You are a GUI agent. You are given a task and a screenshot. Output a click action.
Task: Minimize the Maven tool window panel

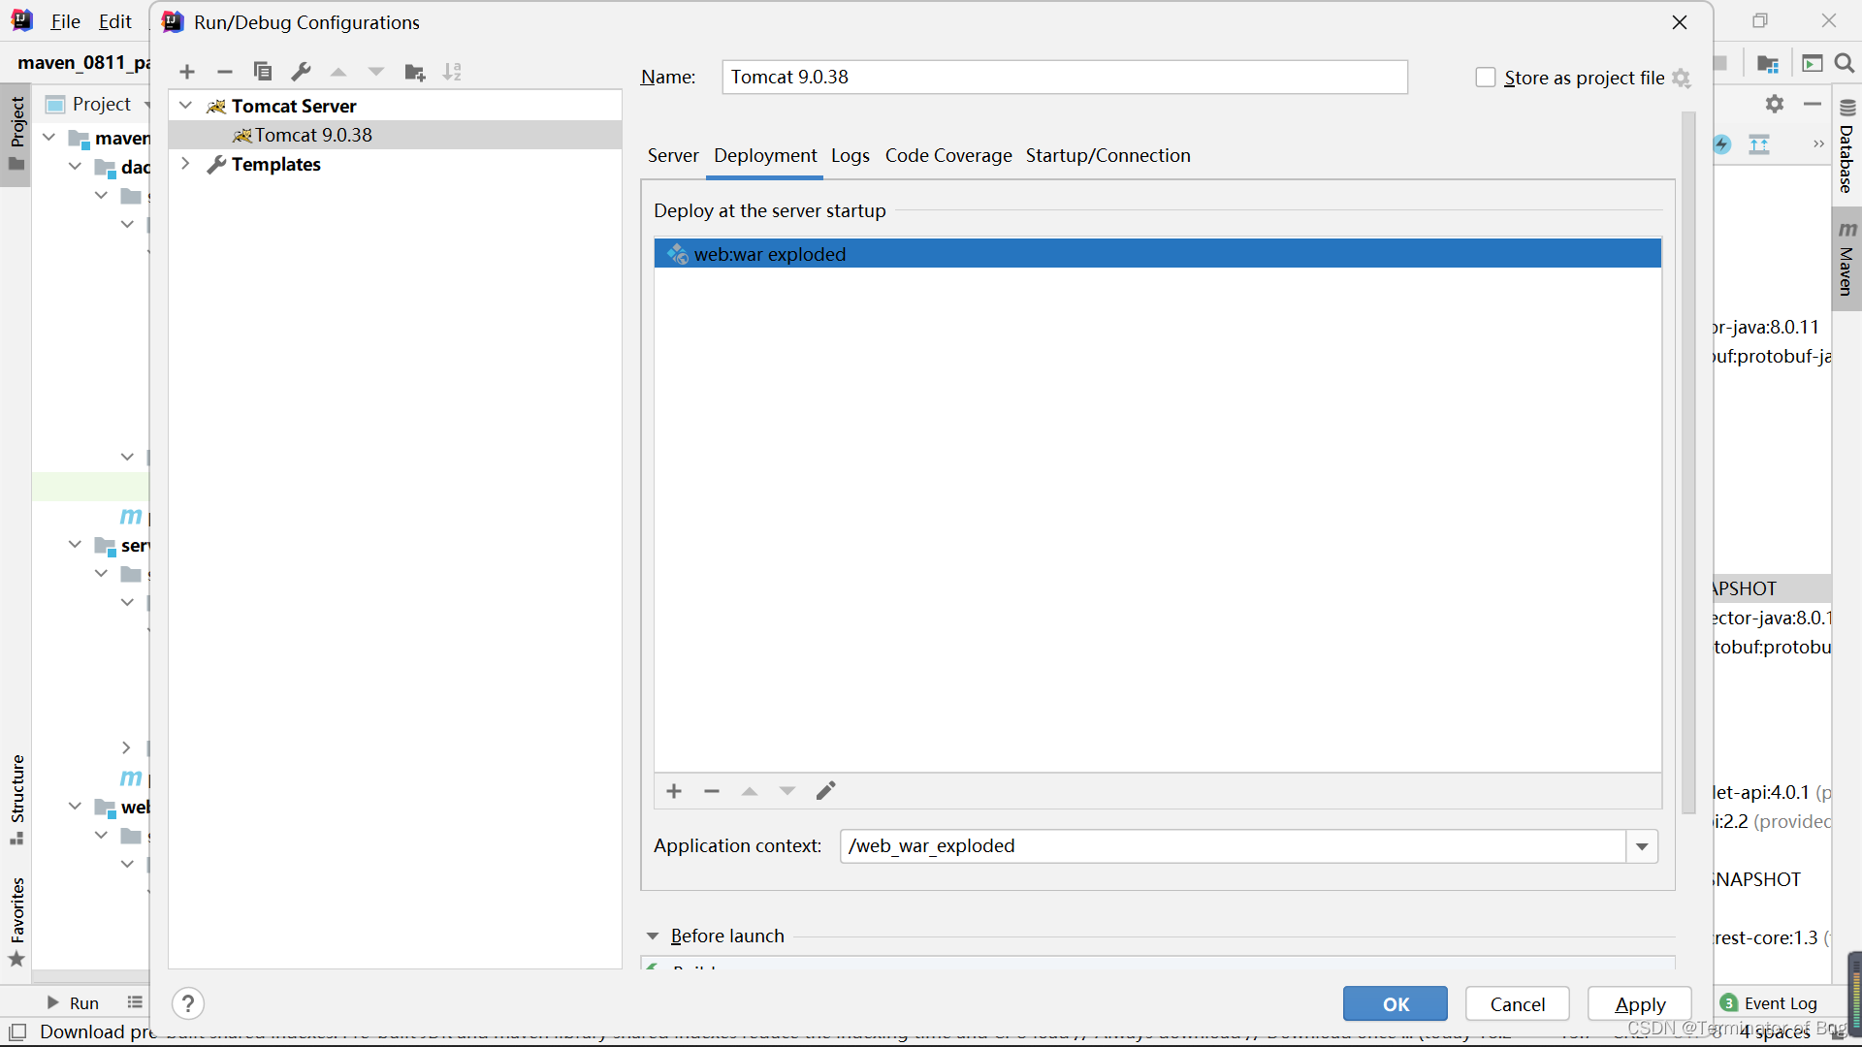1813,104
